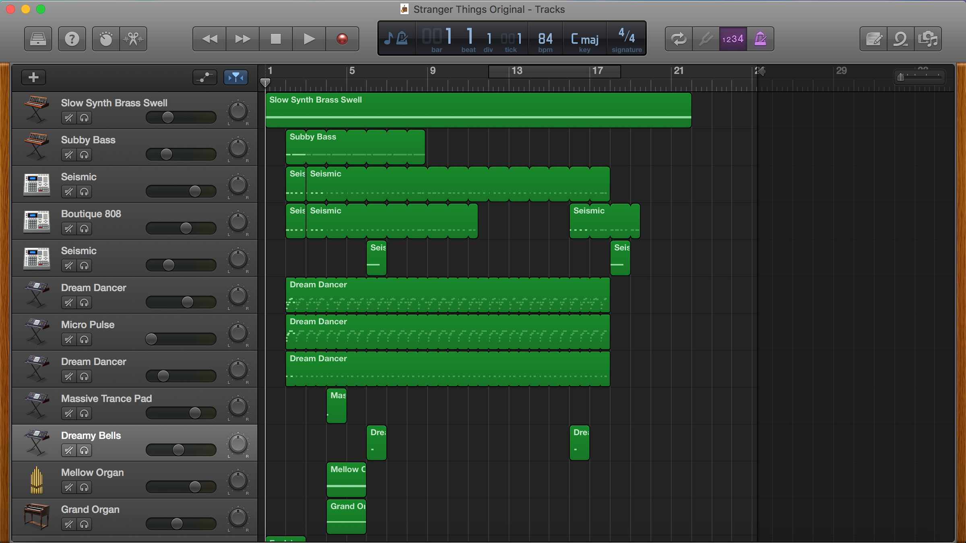This screenshot has width=966, height=543.
Task: Toggle Cycle mode
Action: click(x=679, y=39)
